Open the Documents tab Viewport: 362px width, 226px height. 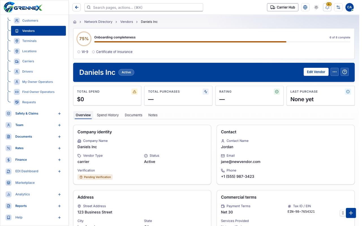coord(133,115)
